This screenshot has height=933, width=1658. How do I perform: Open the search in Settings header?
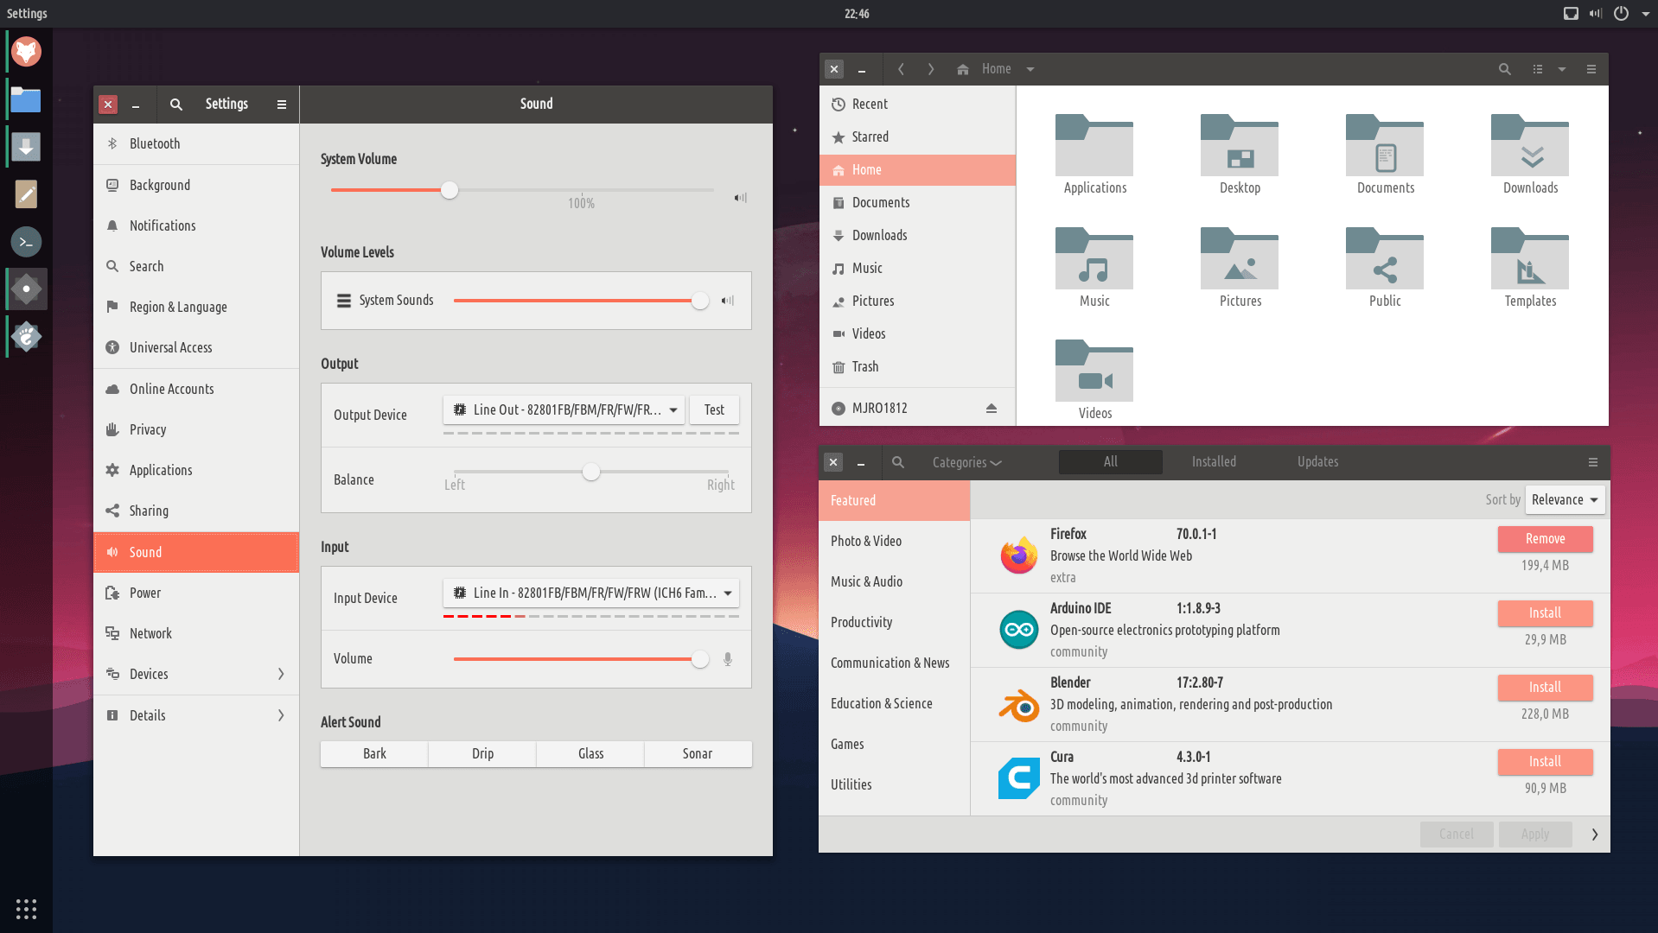pos(176,105)
